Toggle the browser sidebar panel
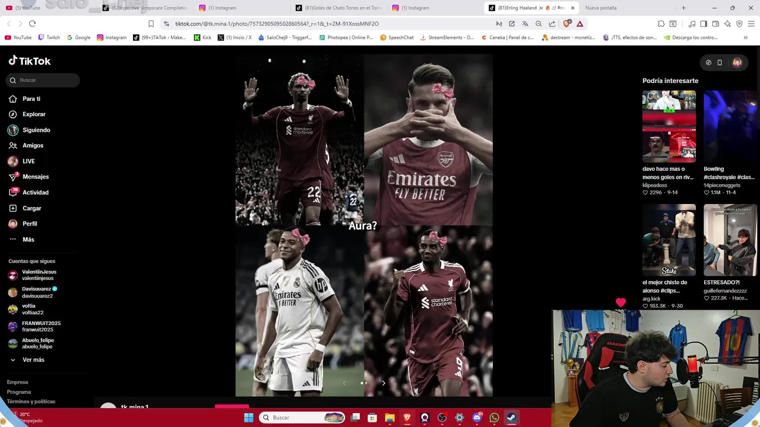 [x=704, y=24]
